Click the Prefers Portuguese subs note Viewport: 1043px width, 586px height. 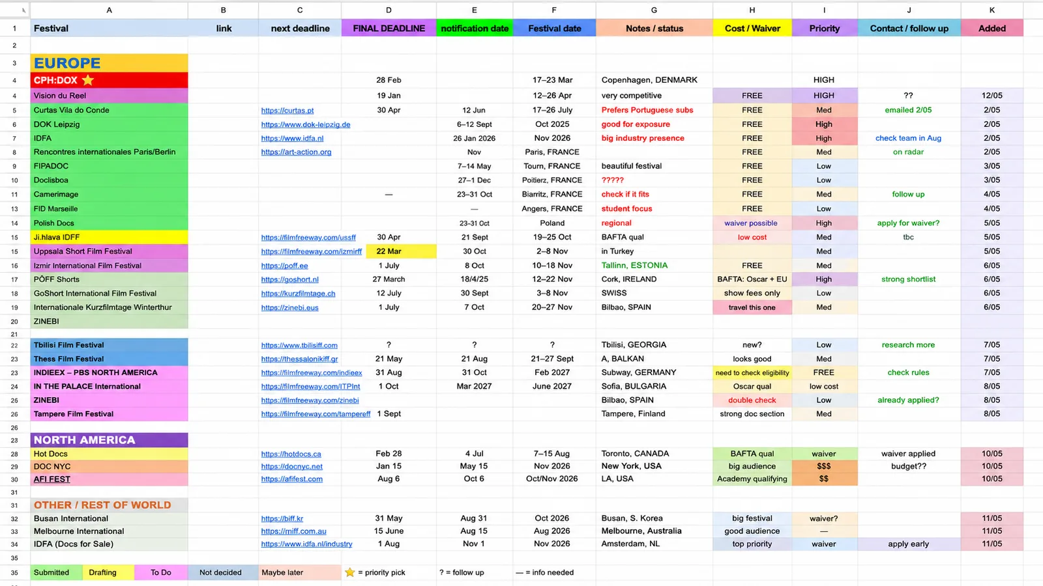tap(647, 110)
